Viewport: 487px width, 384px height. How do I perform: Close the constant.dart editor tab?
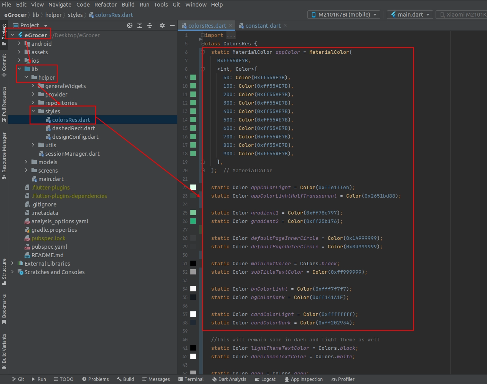pyautogui.click(x=285, y=25)
